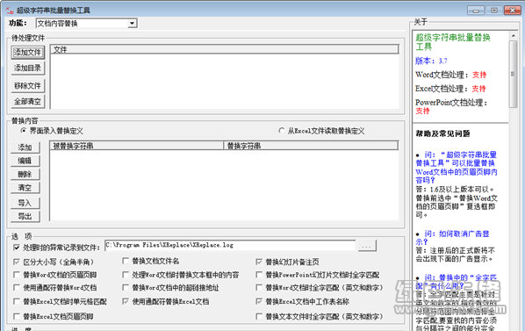This screenshot has width=525, height=331.
Task: Enable 替换Word文档的页眉页脚 checkbox
Action: [x=17, y=275]
